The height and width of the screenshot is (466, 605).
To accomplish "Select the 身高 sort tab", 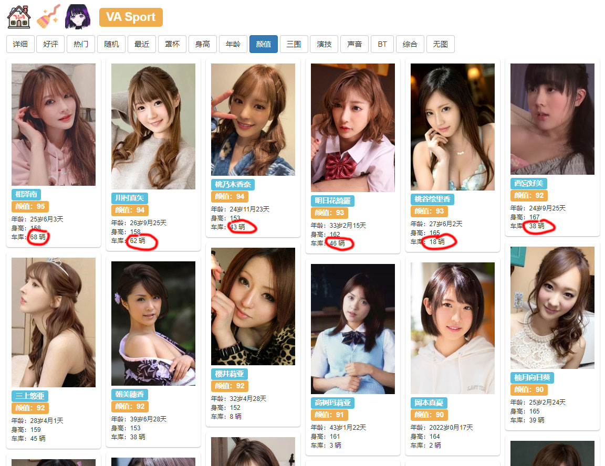I will pos(203,44).
